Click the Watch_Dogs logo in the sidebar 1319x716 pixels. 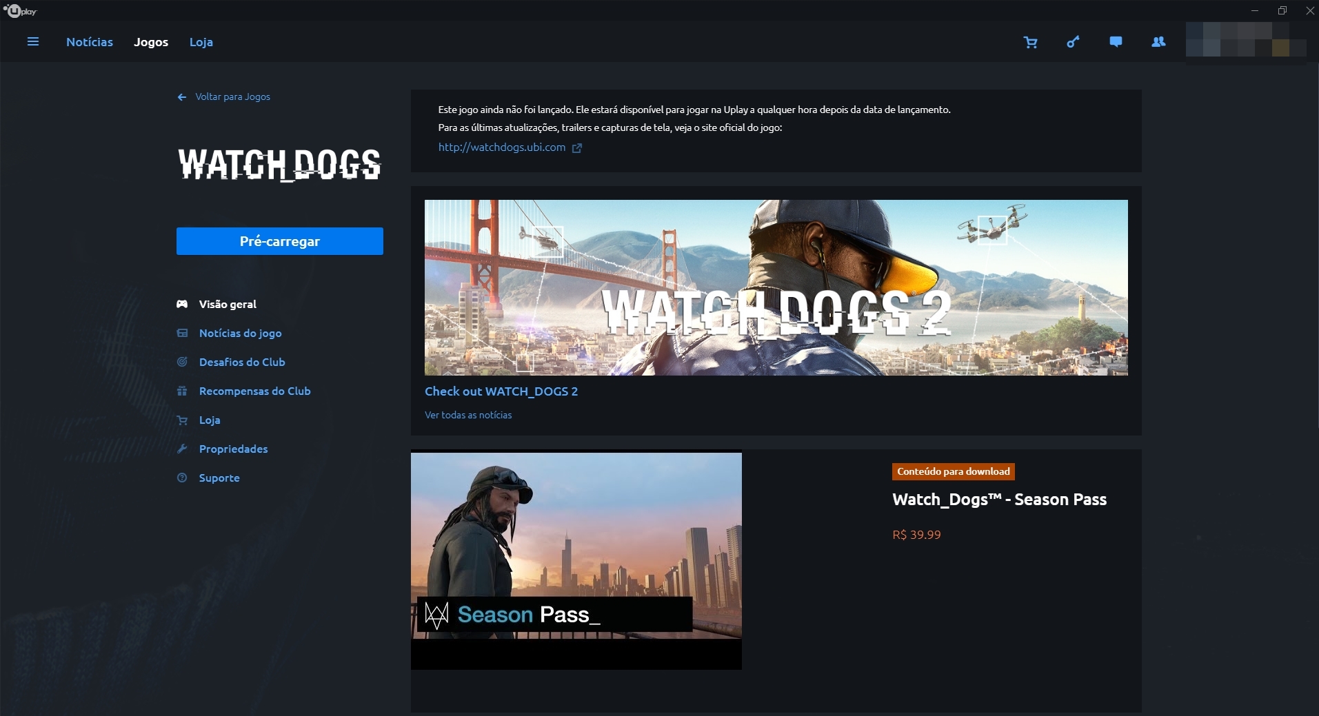(x=279, y=165)
